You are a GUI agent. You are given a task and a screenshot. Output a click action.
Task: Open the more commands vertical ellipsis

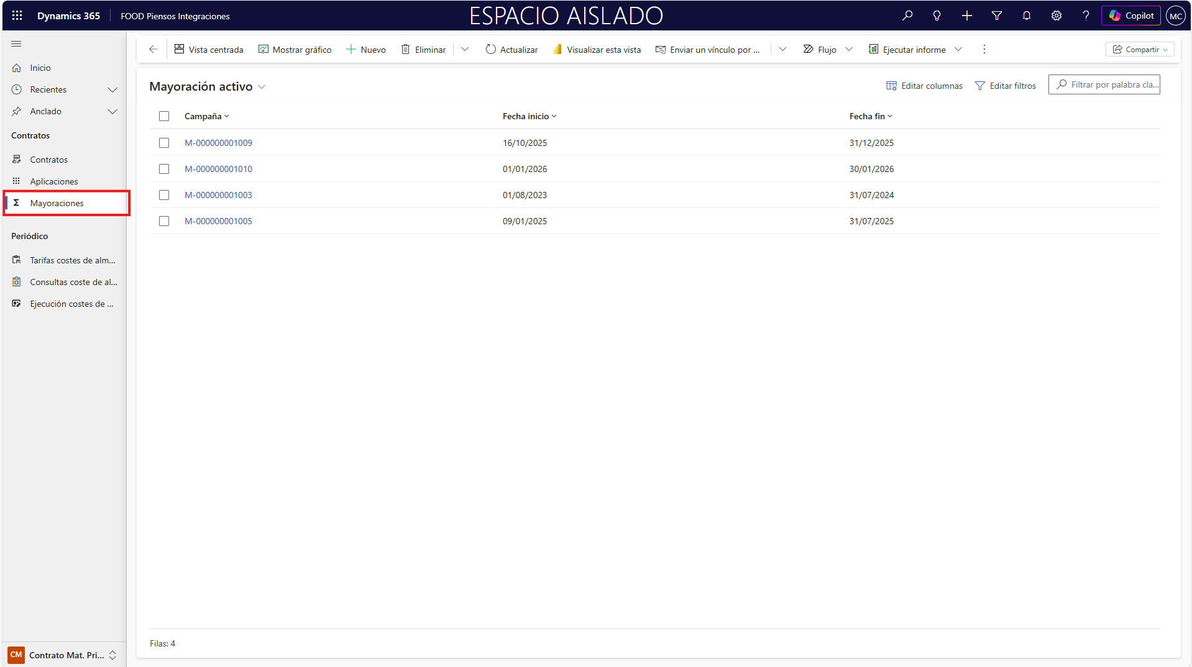[984, 50]
